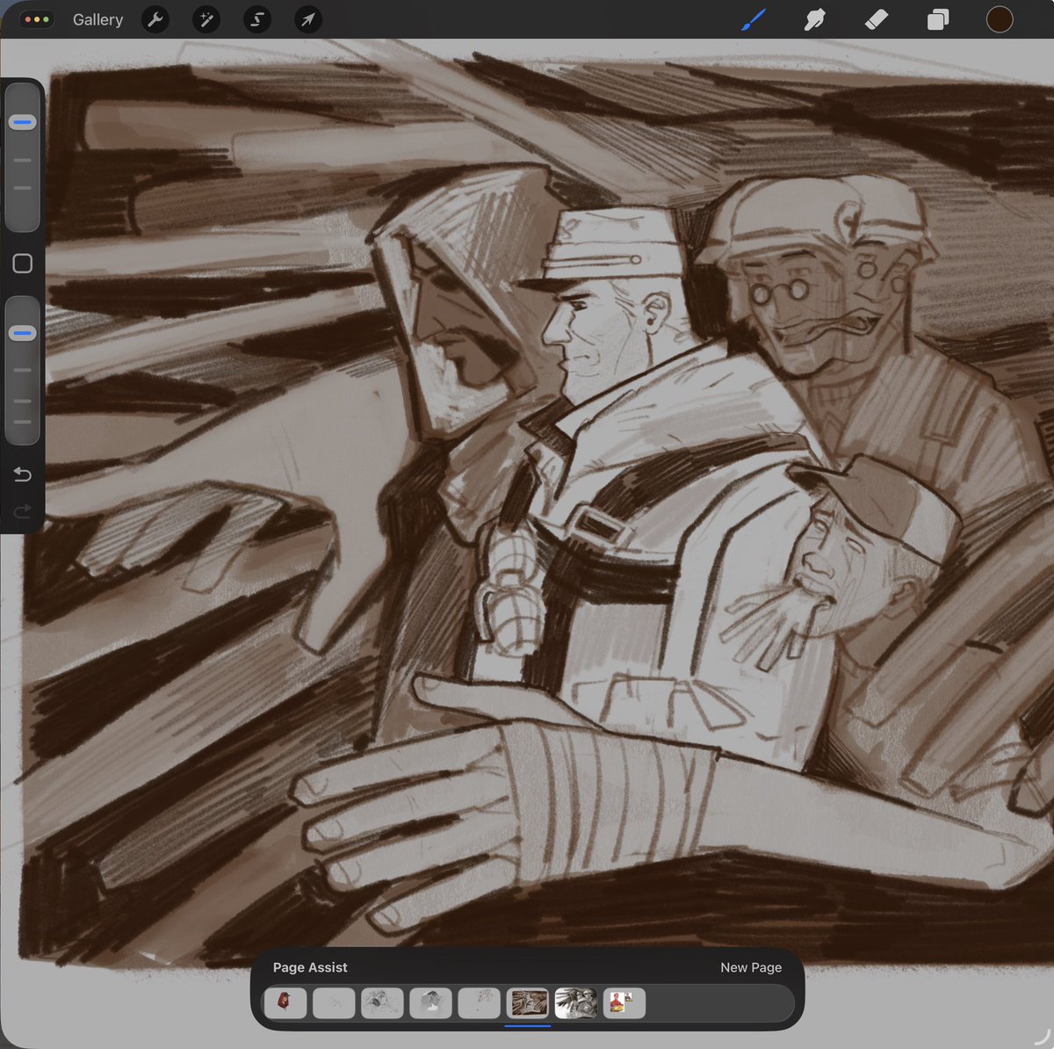Activate the Transform arrow tool
The width and height of the screenshot is (1054, 1049).
coord(308,19)
